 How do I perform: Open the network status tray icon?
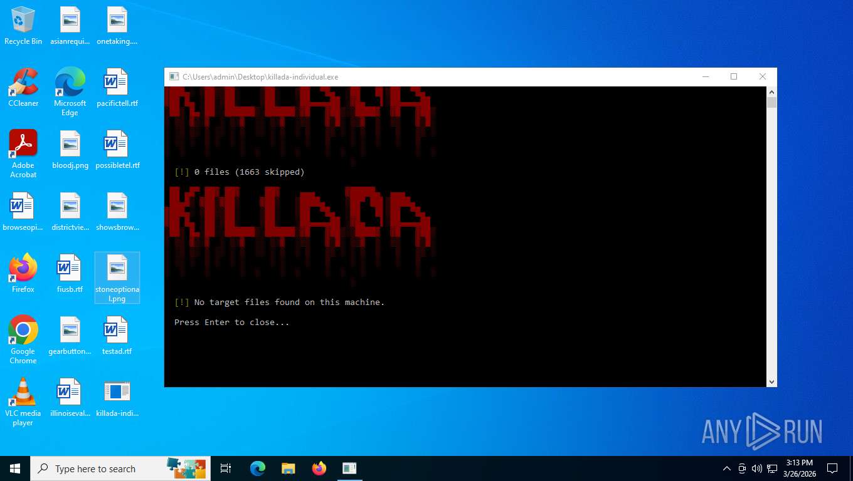[772, 468]
